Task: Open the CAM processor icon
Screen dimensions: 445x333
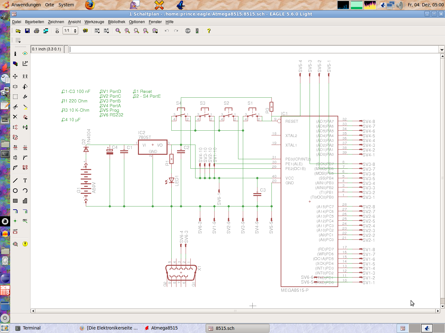Action: tap(46, 31)
